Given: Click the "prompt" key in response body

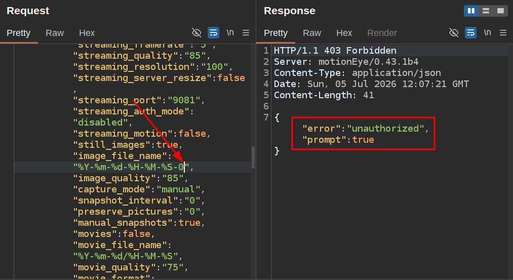Looking at the screenshot, I should [x=324, y=139].
